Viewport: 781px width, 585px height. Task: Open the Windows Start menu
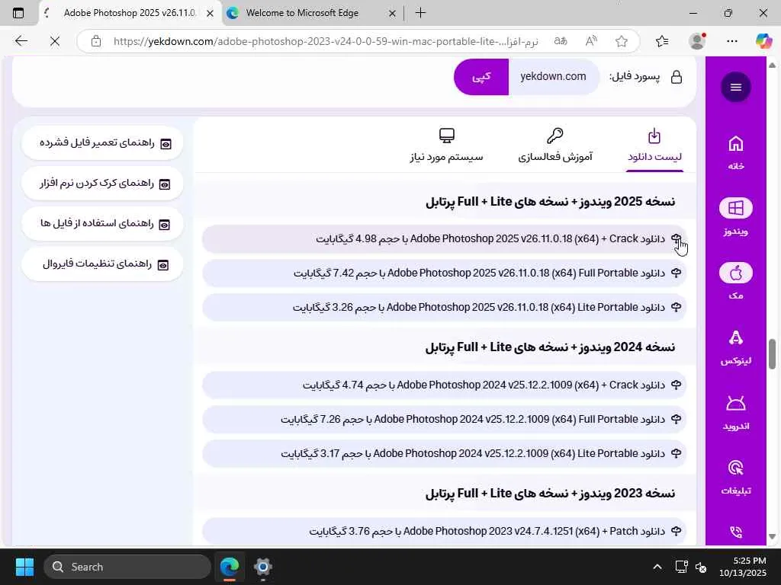click(x=24, y=567)
